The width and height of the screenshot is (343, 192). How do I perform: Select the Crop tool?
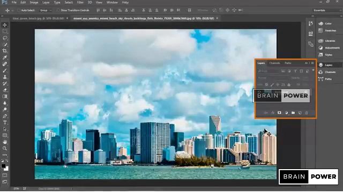pos(5,51)
